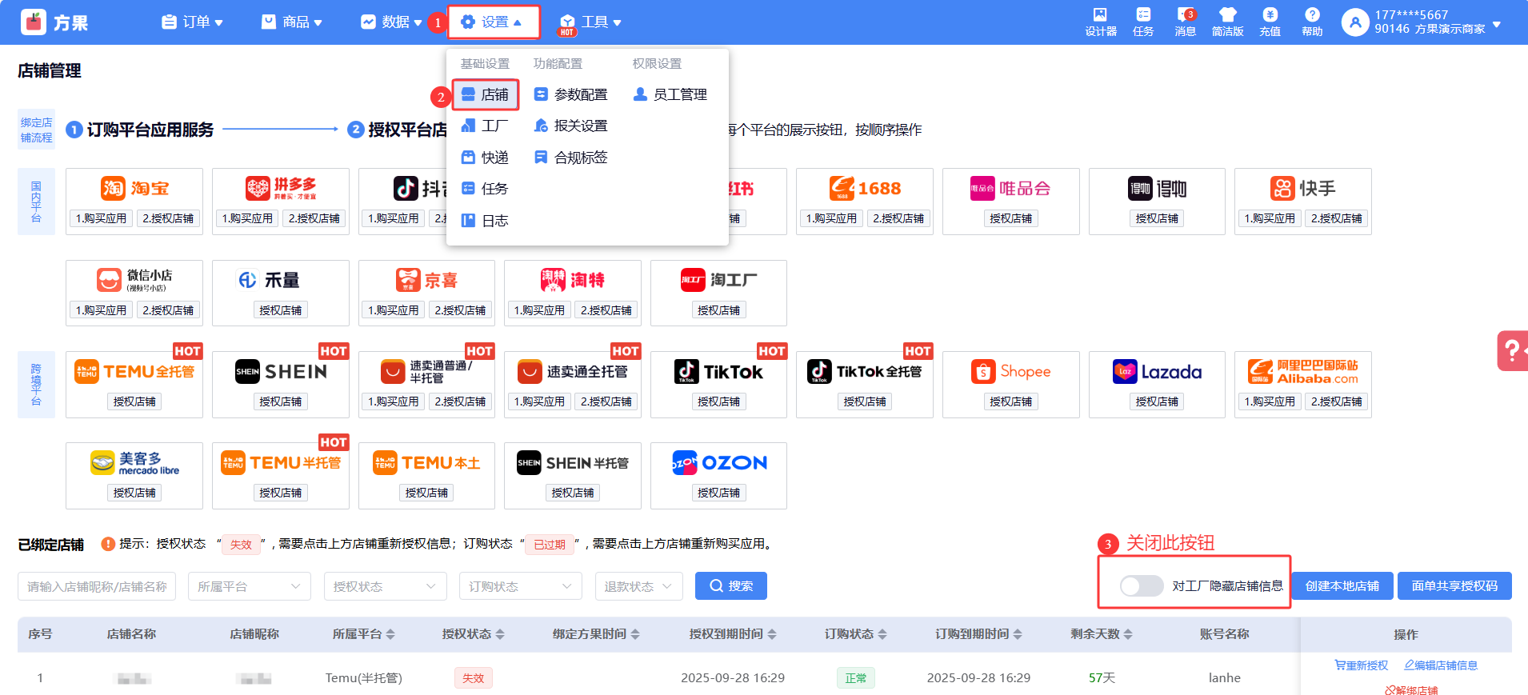The image size is (1528, 695).
Task: Click the 拼多多 platform logo
Action: [x=281, y=189]
